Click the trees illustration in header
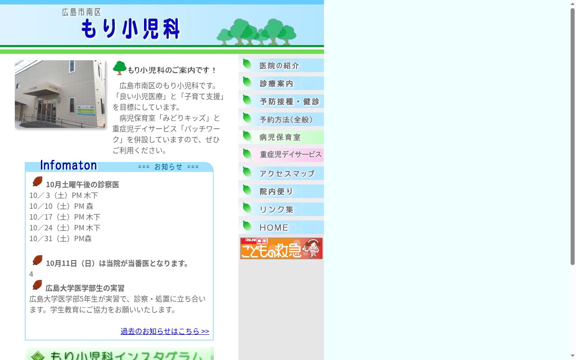The width and height of the screenshot is (576, 360). click(256, 31)
